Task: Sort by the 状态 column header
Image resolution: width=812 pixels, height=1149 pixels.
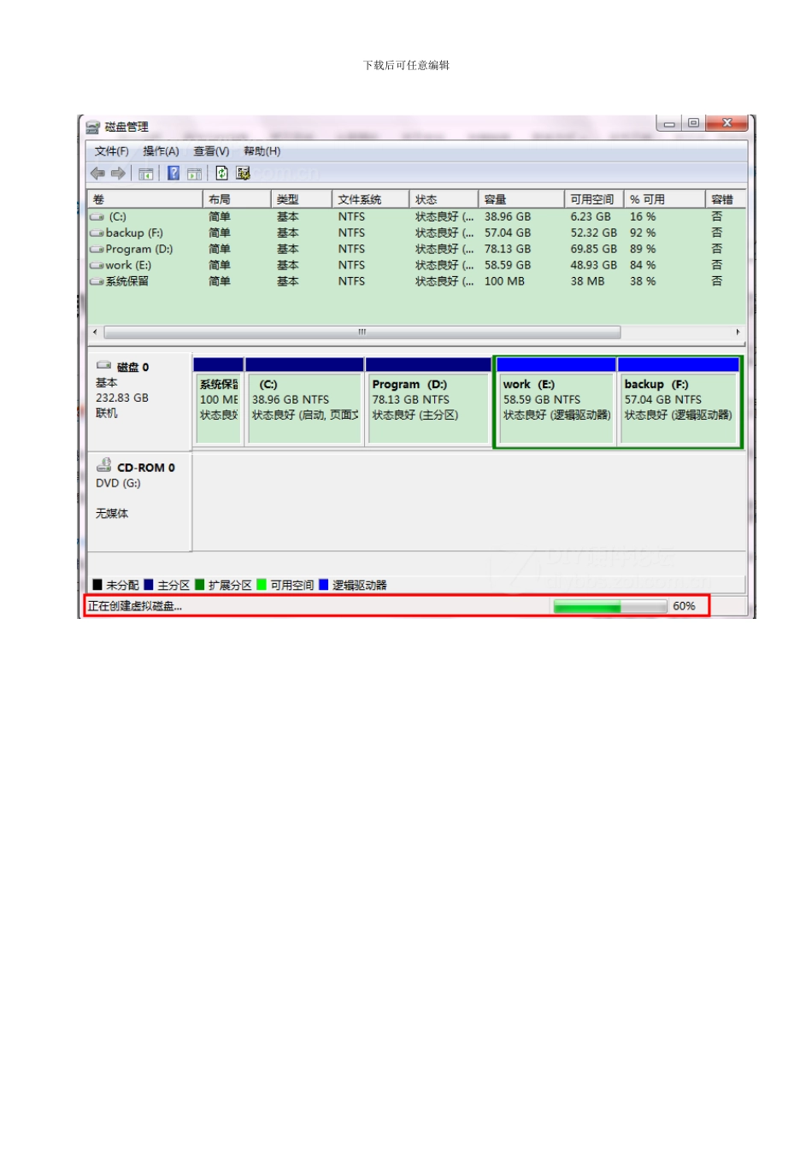Action: pos(444,199)
